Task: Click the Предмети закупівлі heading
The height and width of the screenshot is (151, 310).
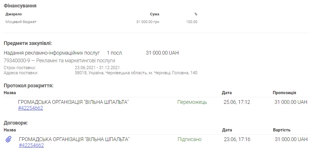Action: click(28, 43)
